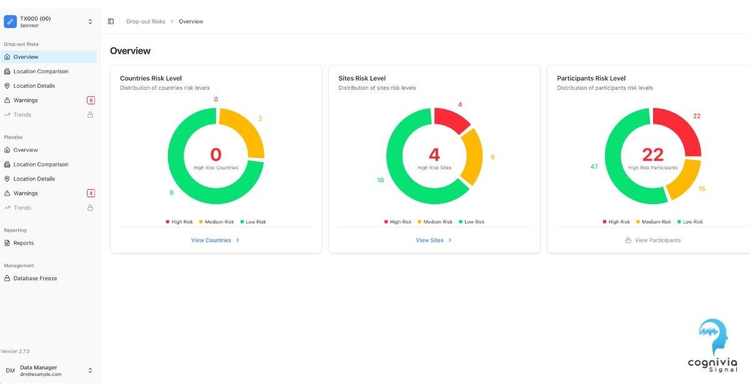This screenshot has width=750, height=392.
Task: Toggle Low Risk legend in Participants chart
Action: pos(689,222)
